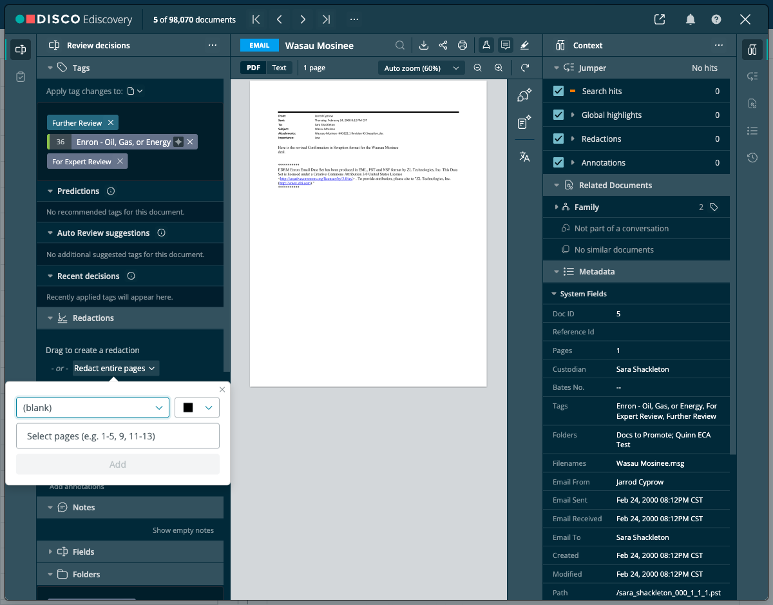Open AI document summary icon
This screenshot has width=773, height=605.
[524, 122]
